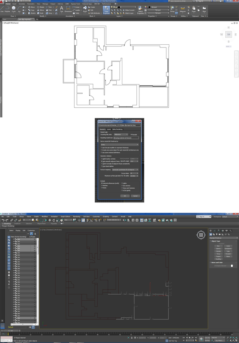The image size is (239, 343).
Task: Check the Hatches include option
Action: 102,185
